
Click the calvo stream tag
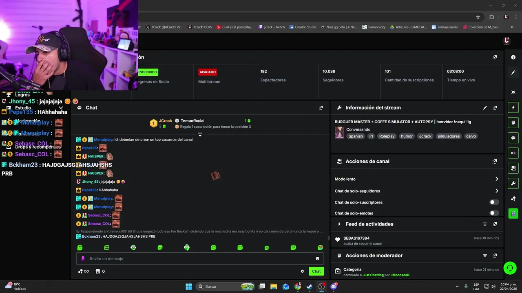coord(471,136)
